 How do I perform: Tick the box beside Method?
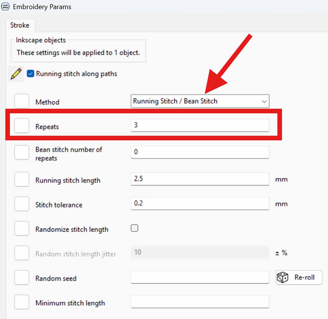click(x=22, y=101)
